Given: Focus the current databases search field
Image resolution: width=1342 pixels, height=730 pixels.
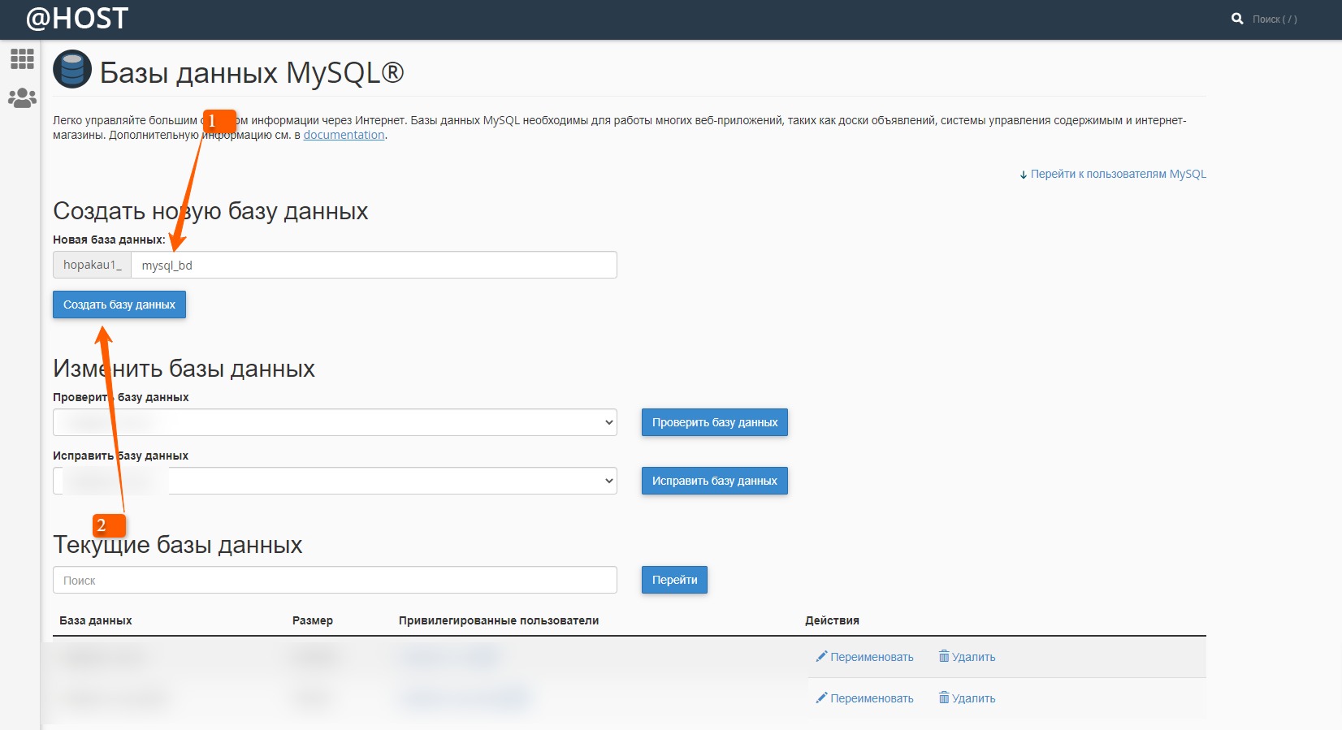Looking at the screenshot, I should (x=335, y=580).
